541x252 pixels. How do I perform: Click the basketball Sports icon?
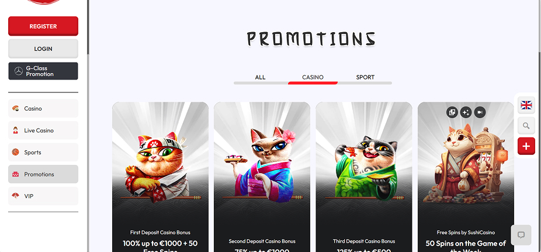point(16,152)
